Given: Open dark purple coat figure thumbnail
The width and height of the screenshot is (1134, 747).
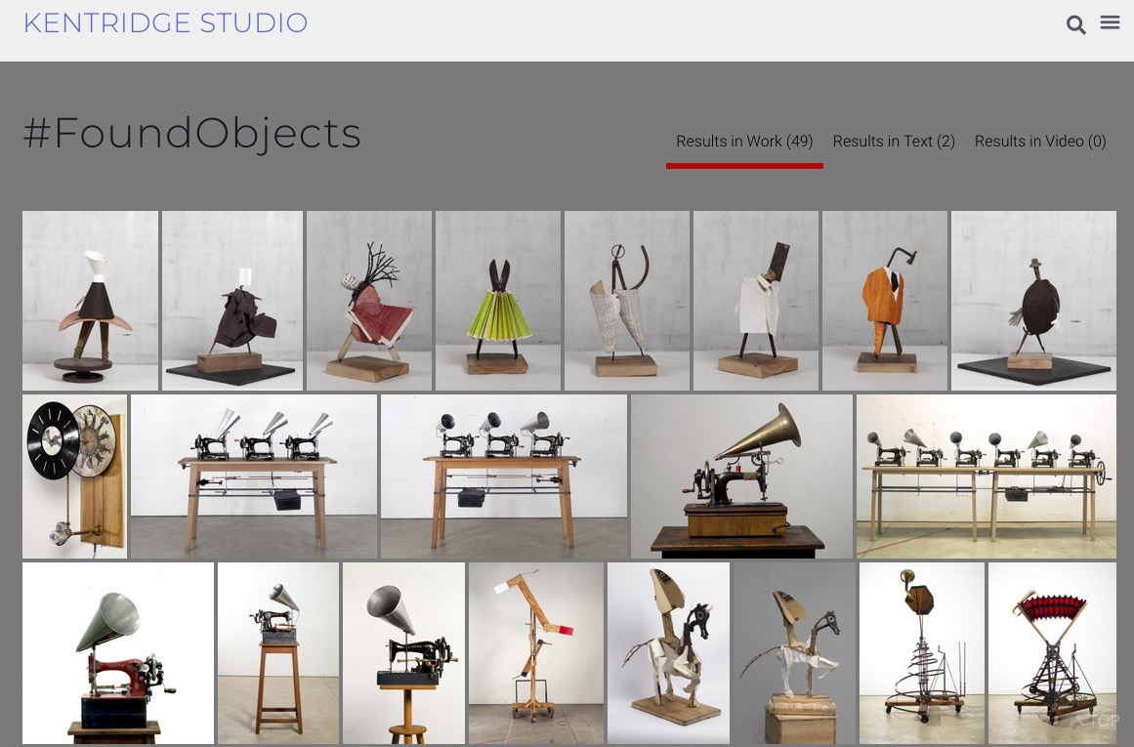Looking at the screenshot, I should [232, 301].
